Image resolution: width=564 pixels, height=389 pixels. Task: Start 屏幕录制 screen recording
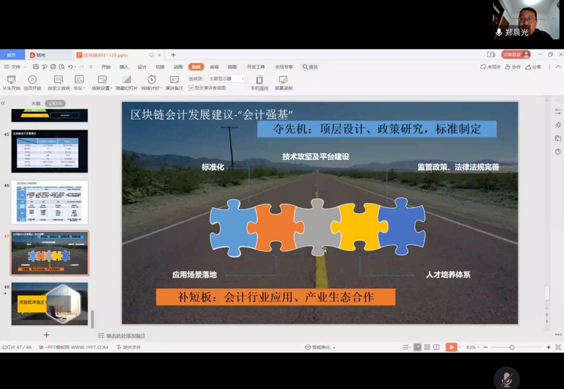click(x=283, y=80)
